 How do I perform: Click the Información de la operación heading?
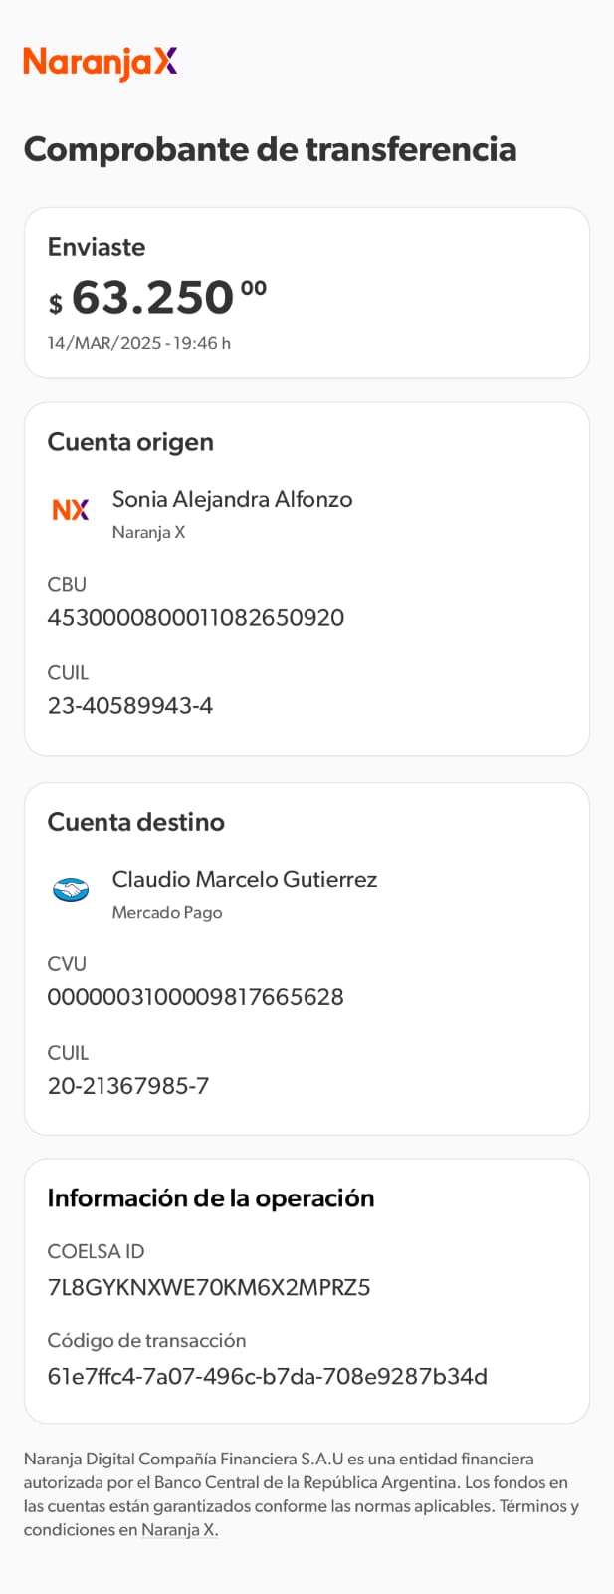(211, 1197)
